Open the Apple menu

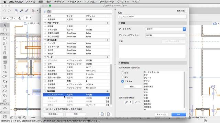(x=4, y=2)
